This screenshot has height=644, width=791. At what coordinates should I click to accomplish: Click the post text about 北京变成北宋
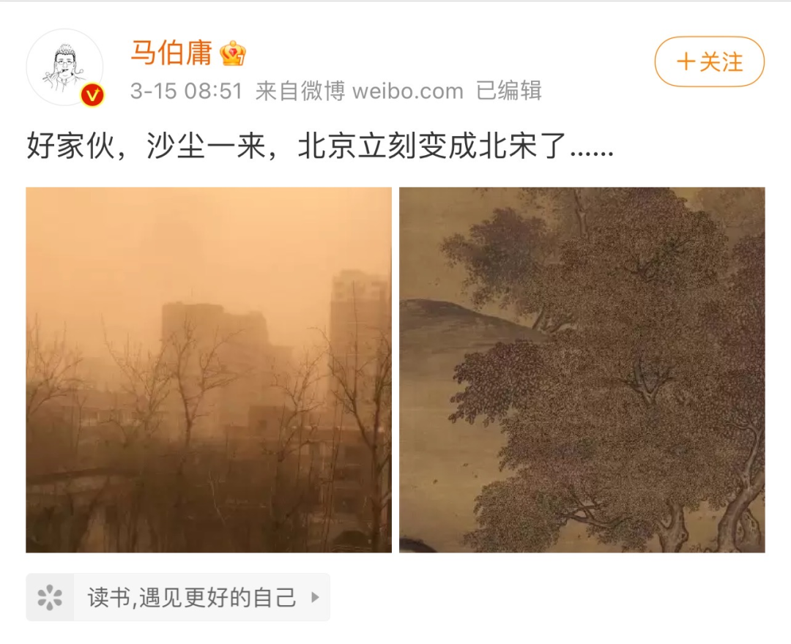(x=320, y=146)
